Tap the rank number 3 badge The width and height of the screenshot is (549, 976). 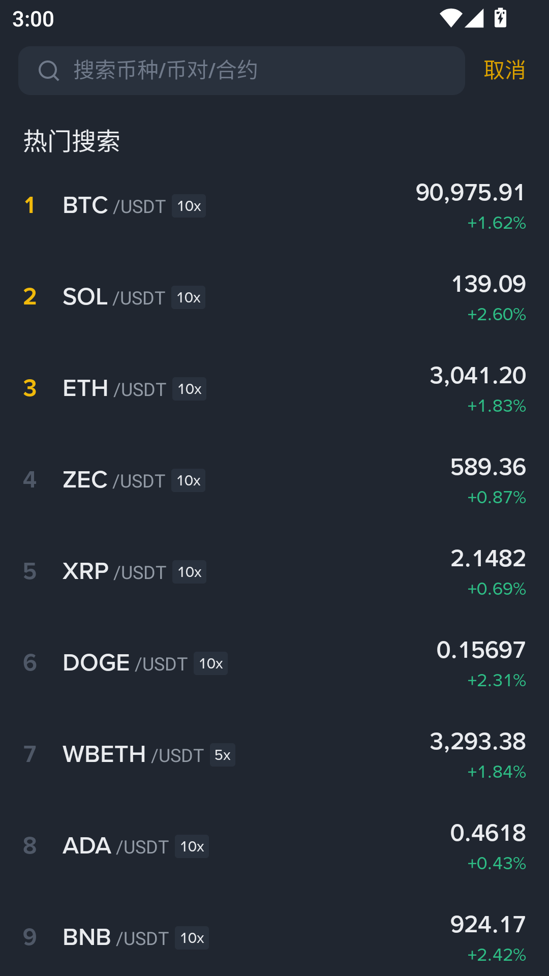[30, 389]
